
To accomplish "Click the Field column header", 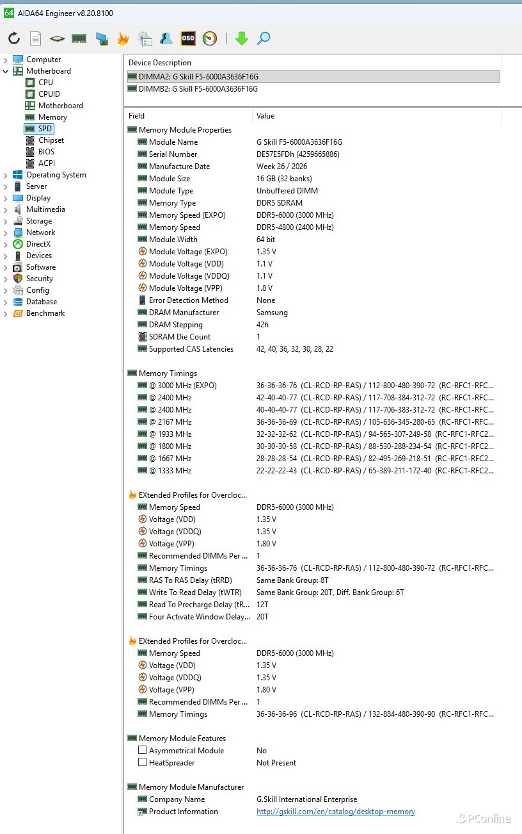I will point(188,116).
